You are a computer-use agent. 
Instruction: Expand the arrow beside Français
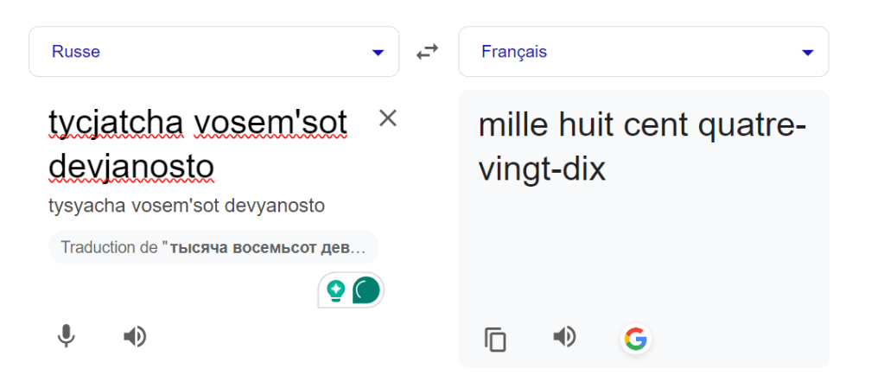(808, 53)
